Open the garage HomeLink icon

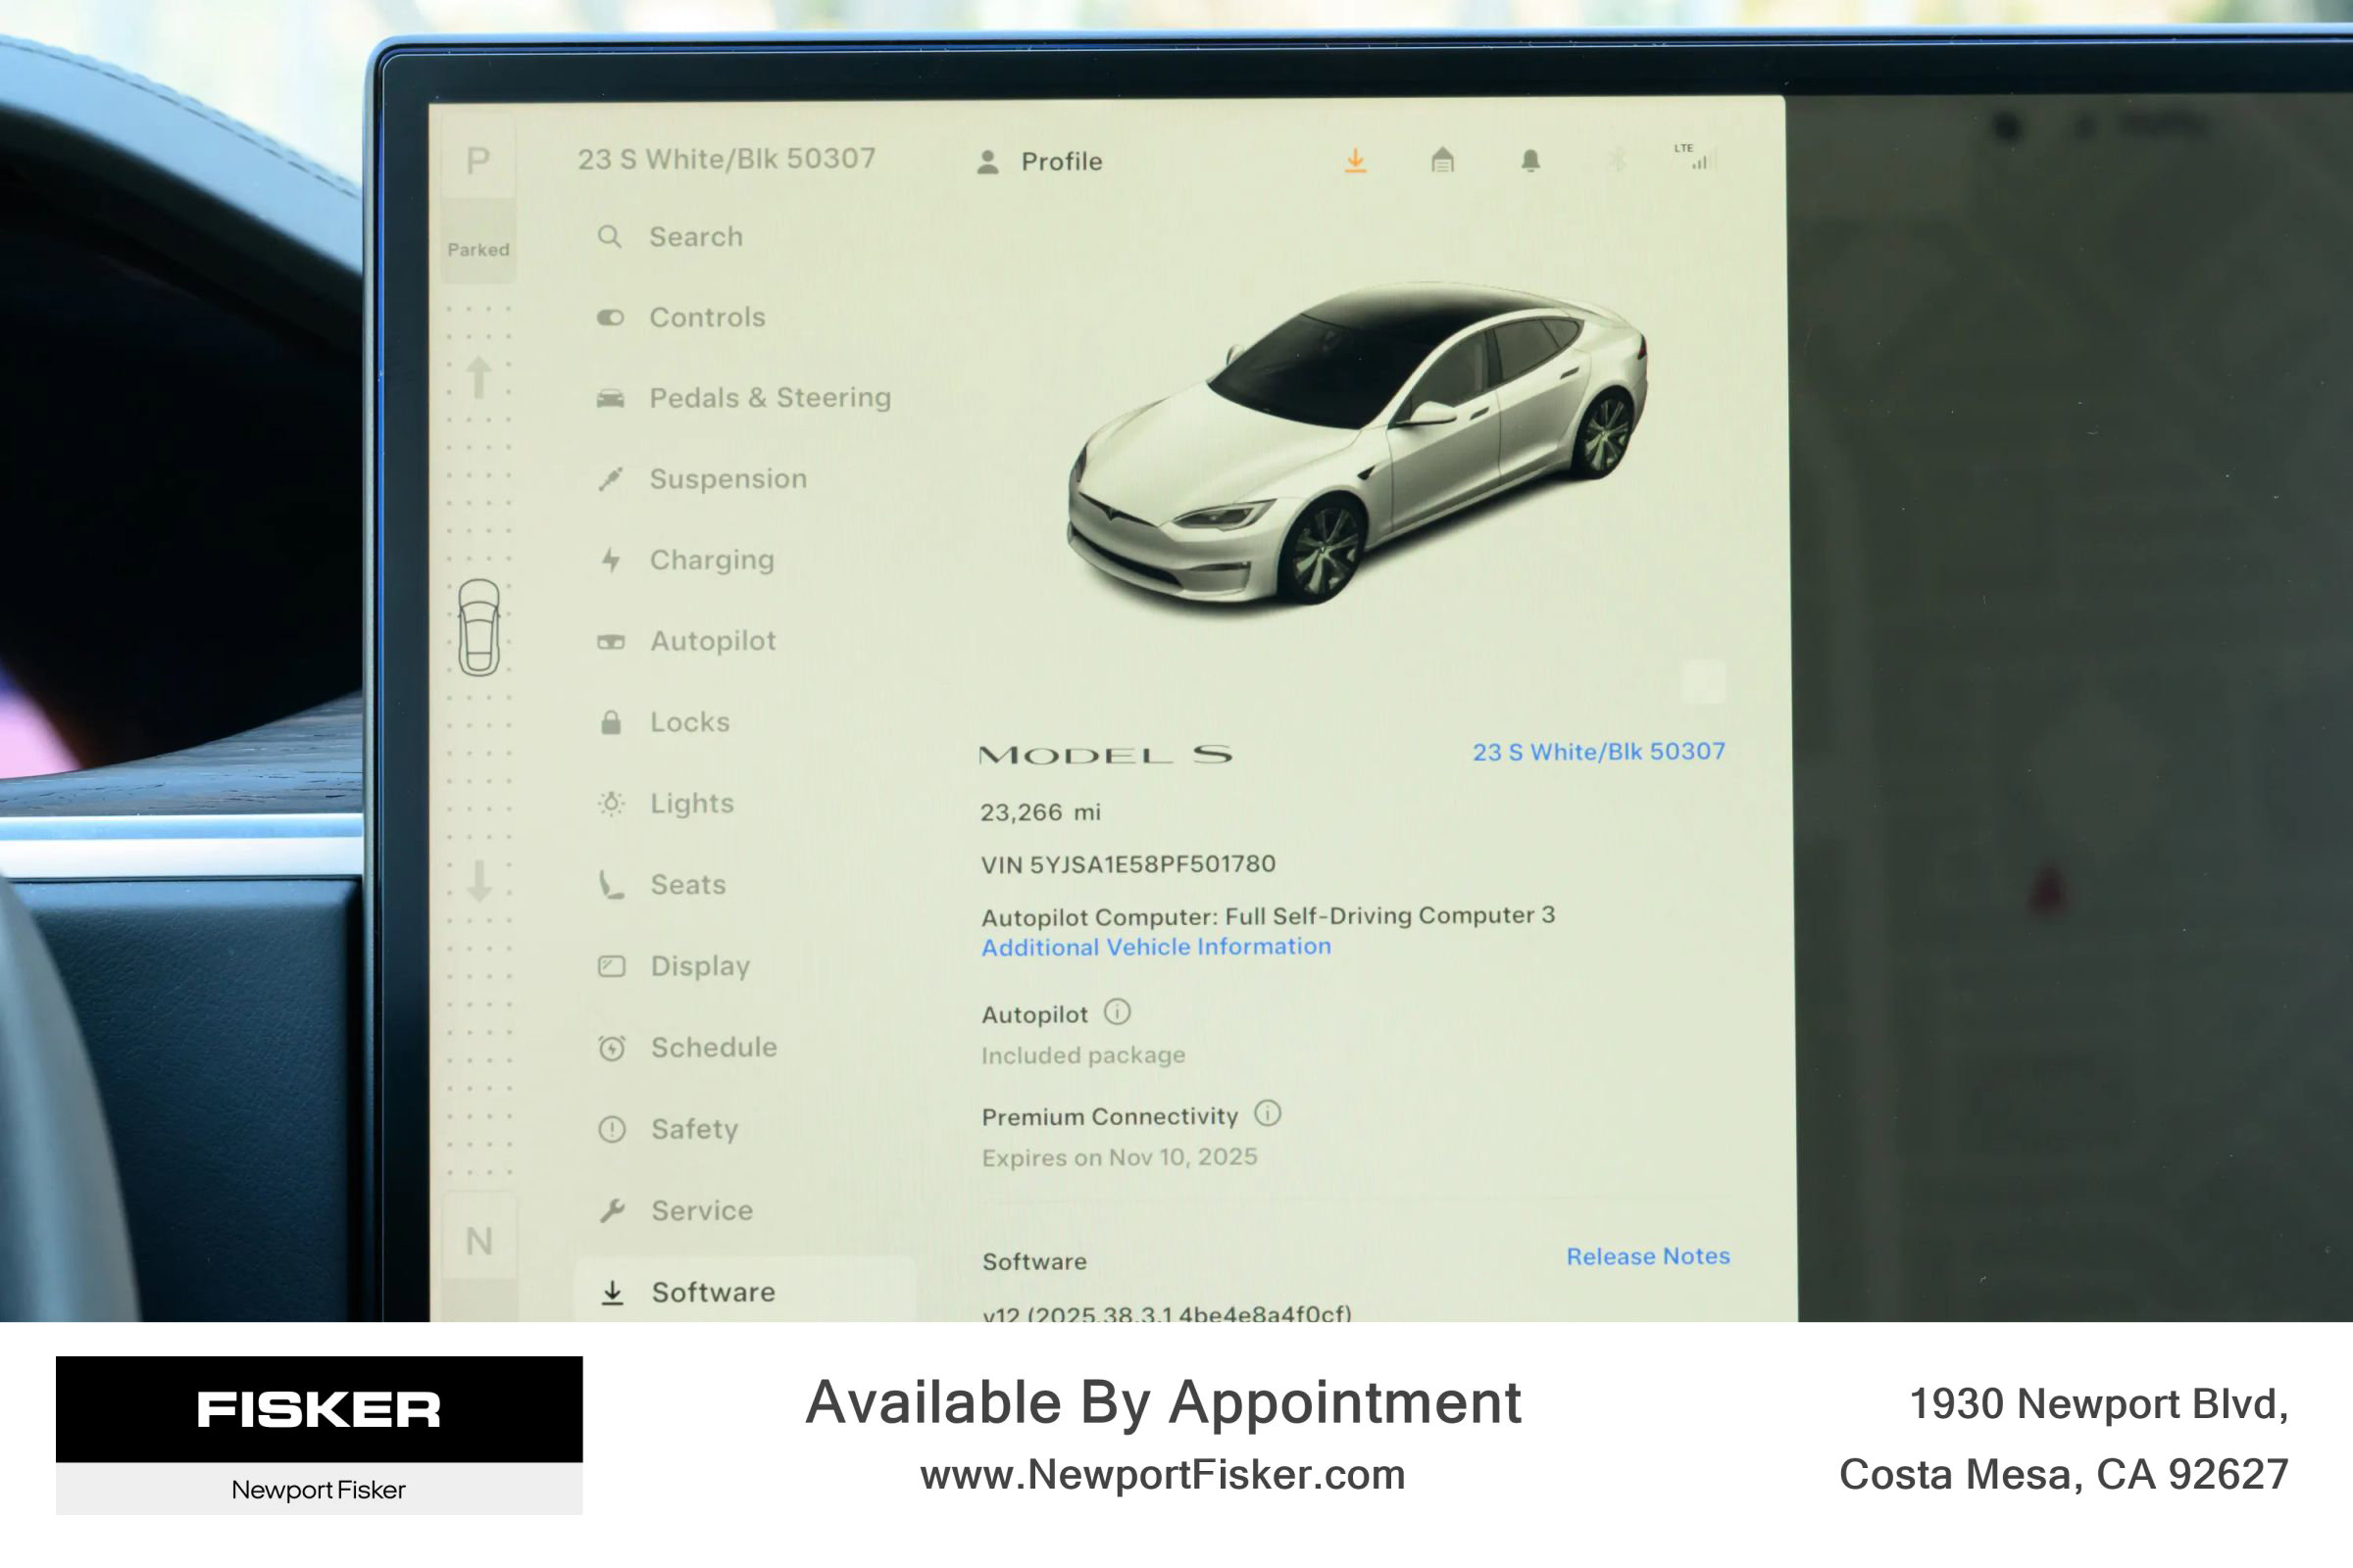(1441, 160)
